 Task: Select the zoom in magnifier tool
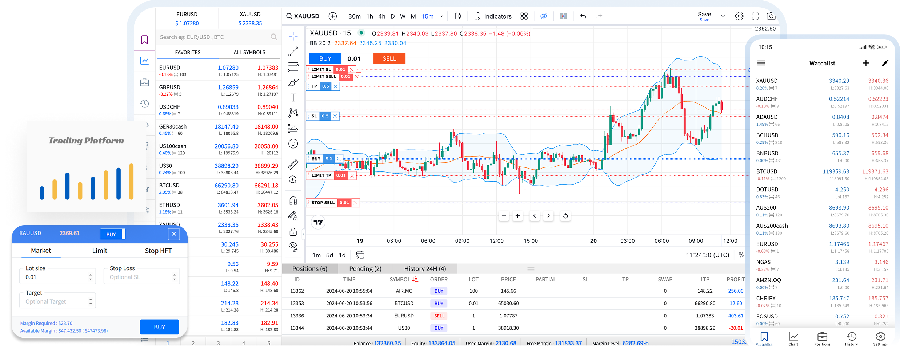click(x=293, y=180)
